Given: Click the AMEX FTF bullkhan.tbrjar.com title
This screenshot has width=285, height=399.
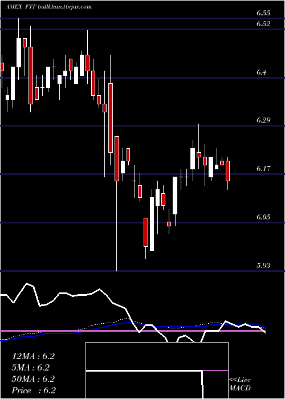Looking at the screenshot, I should click(x=48, y=7).
